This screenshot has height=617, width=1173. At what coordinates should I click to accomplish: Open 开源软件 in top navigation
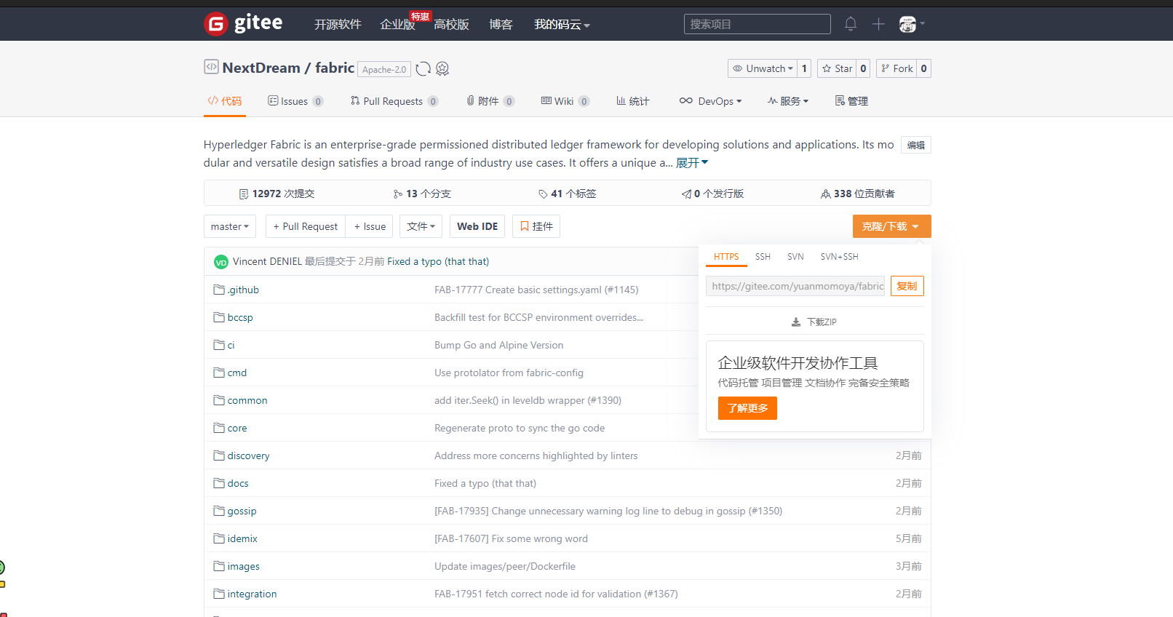point(338,24)
